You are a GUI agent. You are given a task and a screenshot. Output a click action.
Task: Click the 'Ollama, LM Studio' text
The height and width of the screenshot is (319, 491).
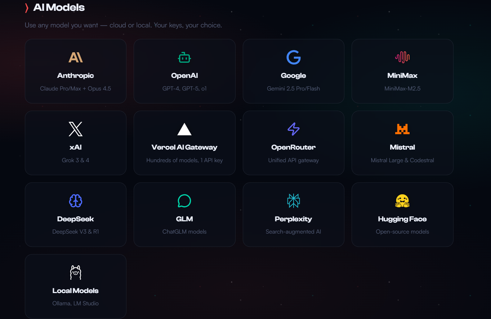[x=76, y=304]
